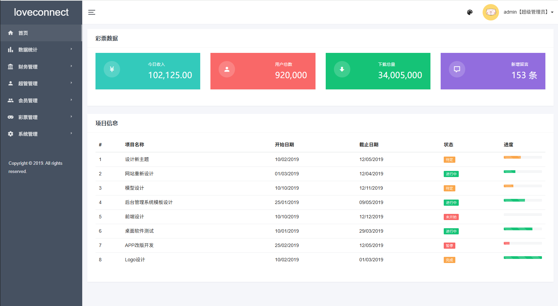
Task: Click the download arrow icon on downloads card
Action: (342, 69)
